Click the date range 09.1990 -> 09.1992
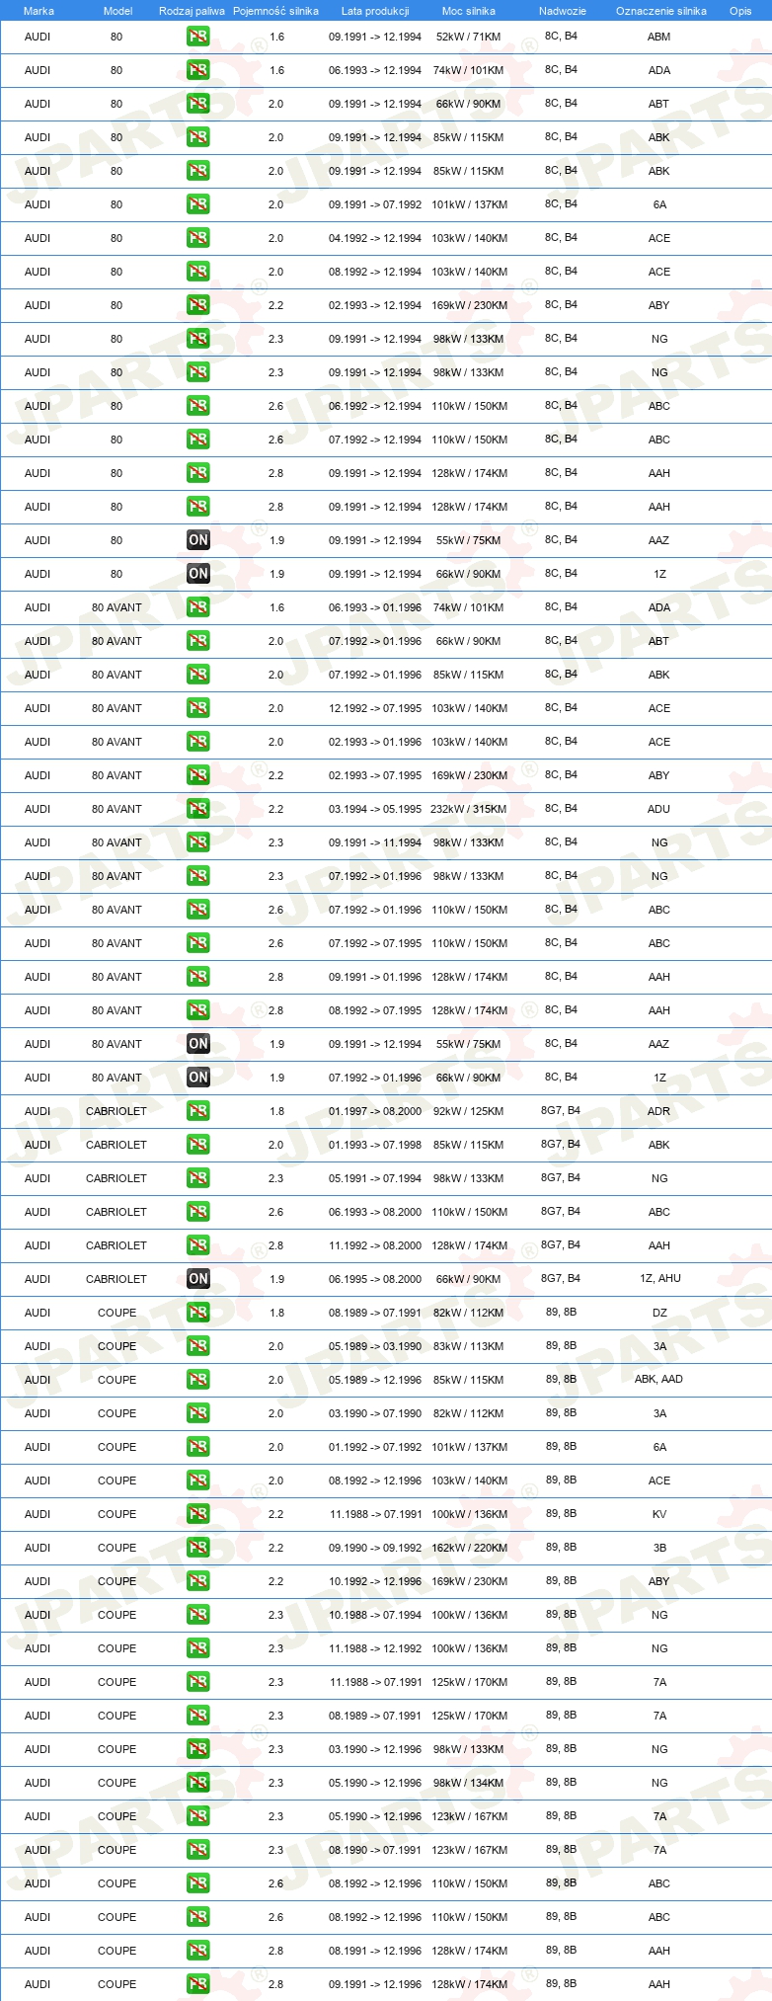This screenshot has width=772, height=2001. click(x=375, y=1548)
